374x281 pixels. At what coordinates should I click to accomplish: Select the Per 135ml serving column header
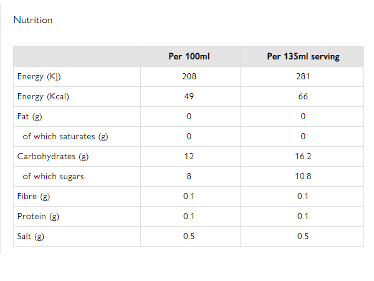303,56
